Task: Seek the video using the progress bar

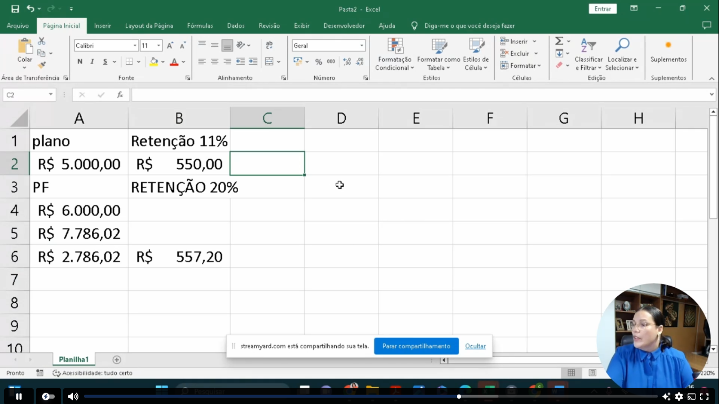Action: 371,396
